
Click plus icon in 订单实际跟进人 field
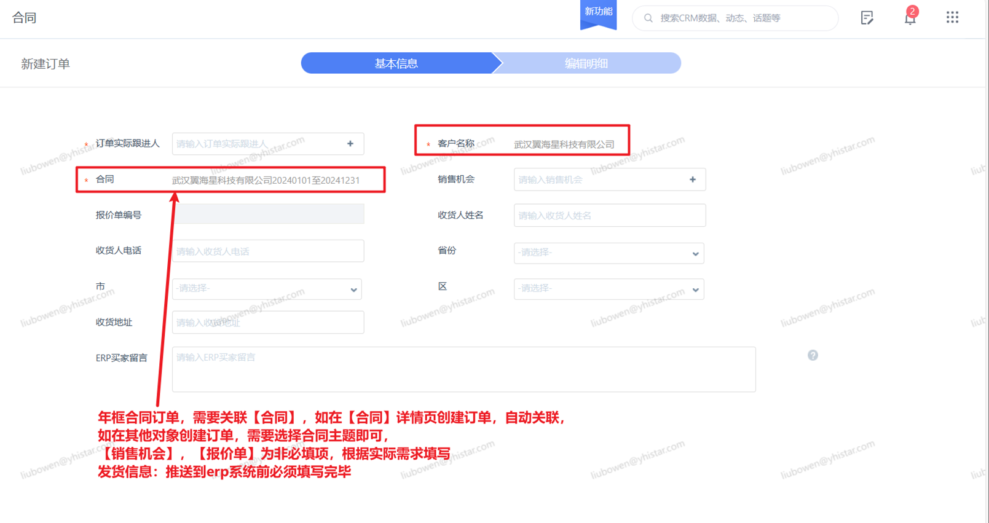[350, 144]
